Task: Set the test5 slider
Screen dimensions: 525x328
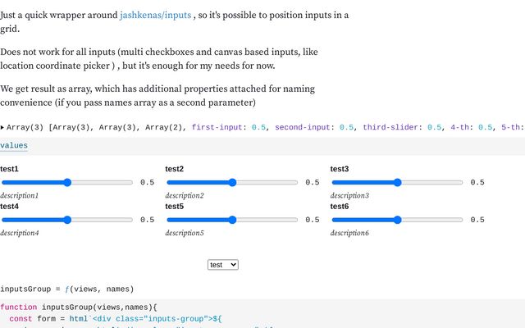Action: pyautogui.click(x=232, y=220)
